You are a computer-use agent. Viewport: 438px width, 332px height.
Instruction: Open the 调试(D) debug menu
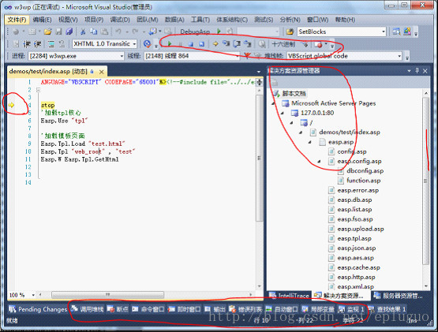pyautogui.click(x=119, y=20)
